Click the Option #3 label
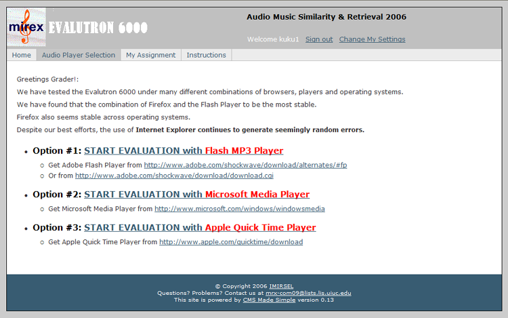Image resolution: width=508 pixels, height=318 pixels. point(57,228)
